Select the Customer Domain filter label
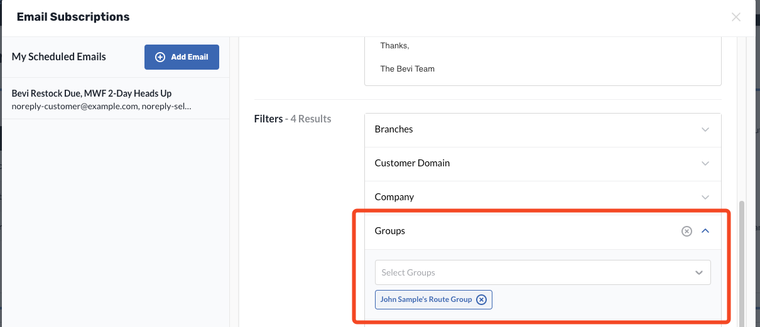The image size is (760, 327). [412, 163]
